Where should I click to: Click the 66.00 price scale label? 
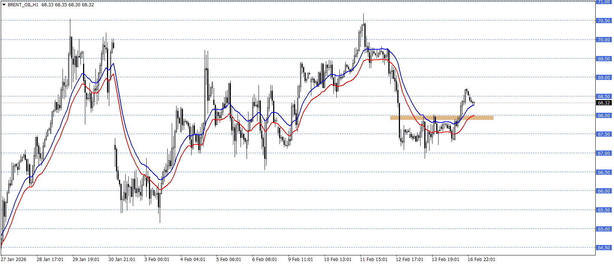[x=604, y=191]
